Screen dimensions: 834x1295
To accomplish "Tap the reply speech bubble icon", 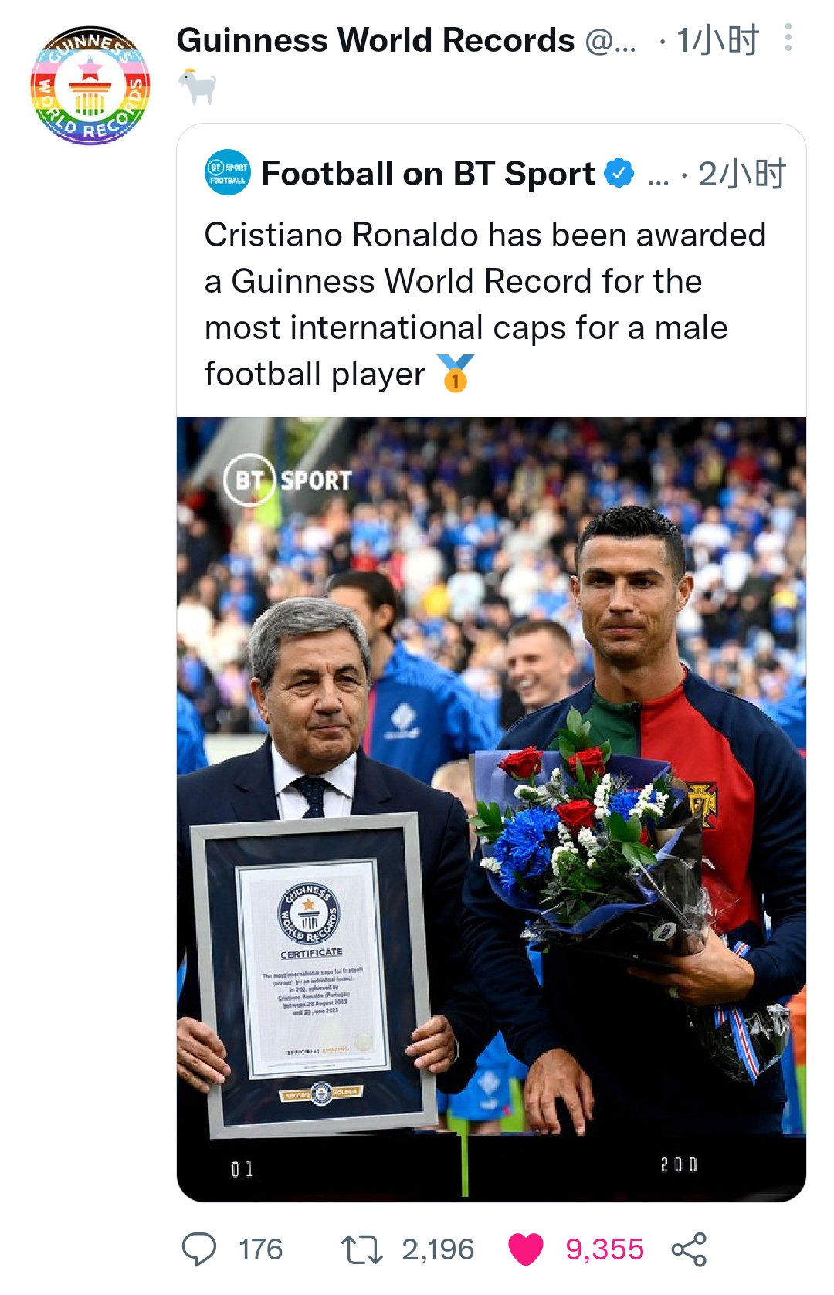I will click(199, 1249).
